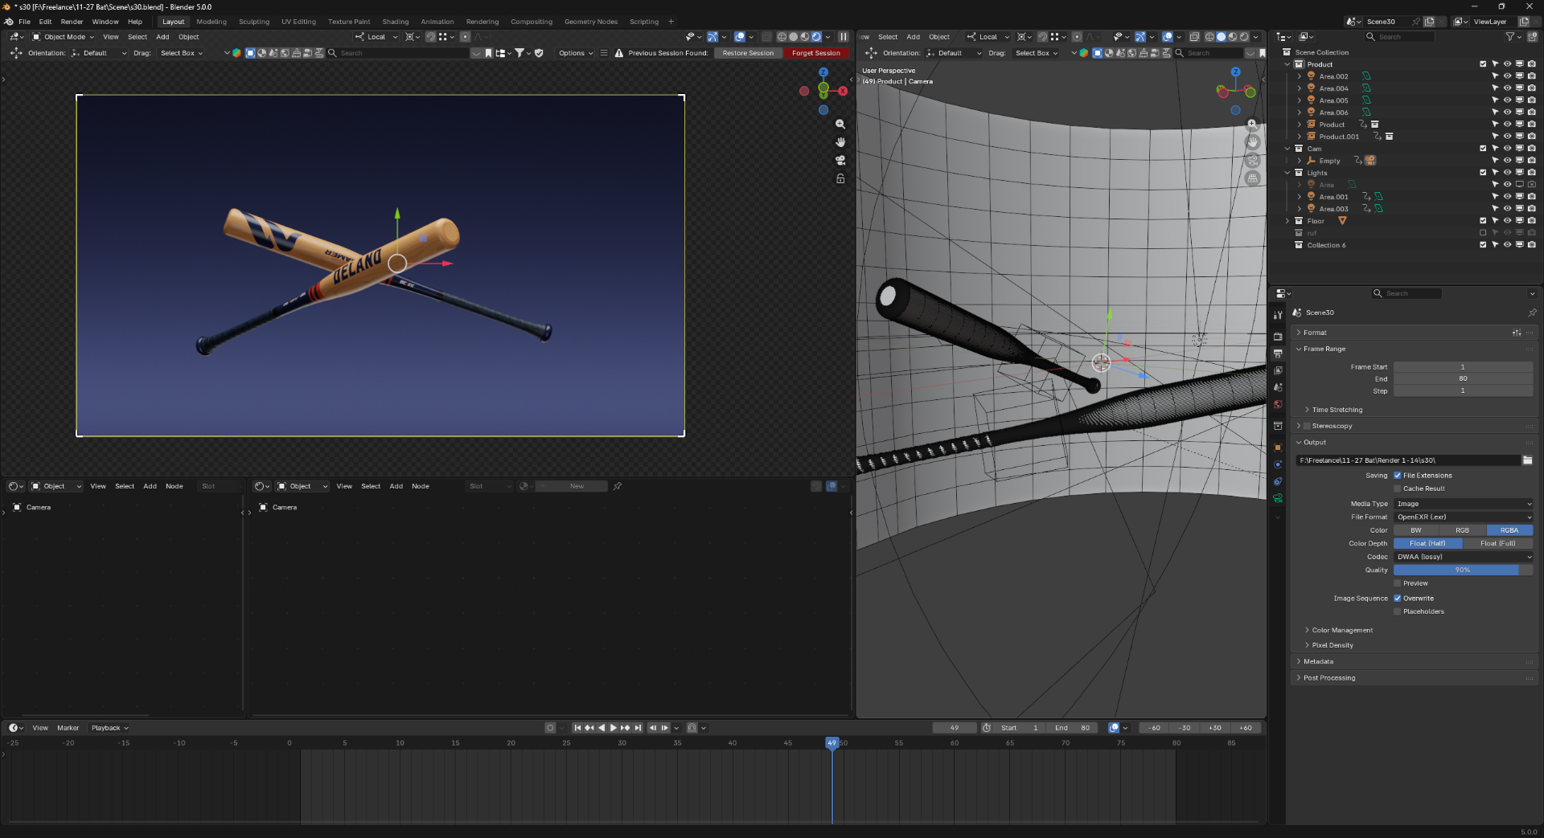Expand the Floor collection
1544x838 pixels.
1287,221
